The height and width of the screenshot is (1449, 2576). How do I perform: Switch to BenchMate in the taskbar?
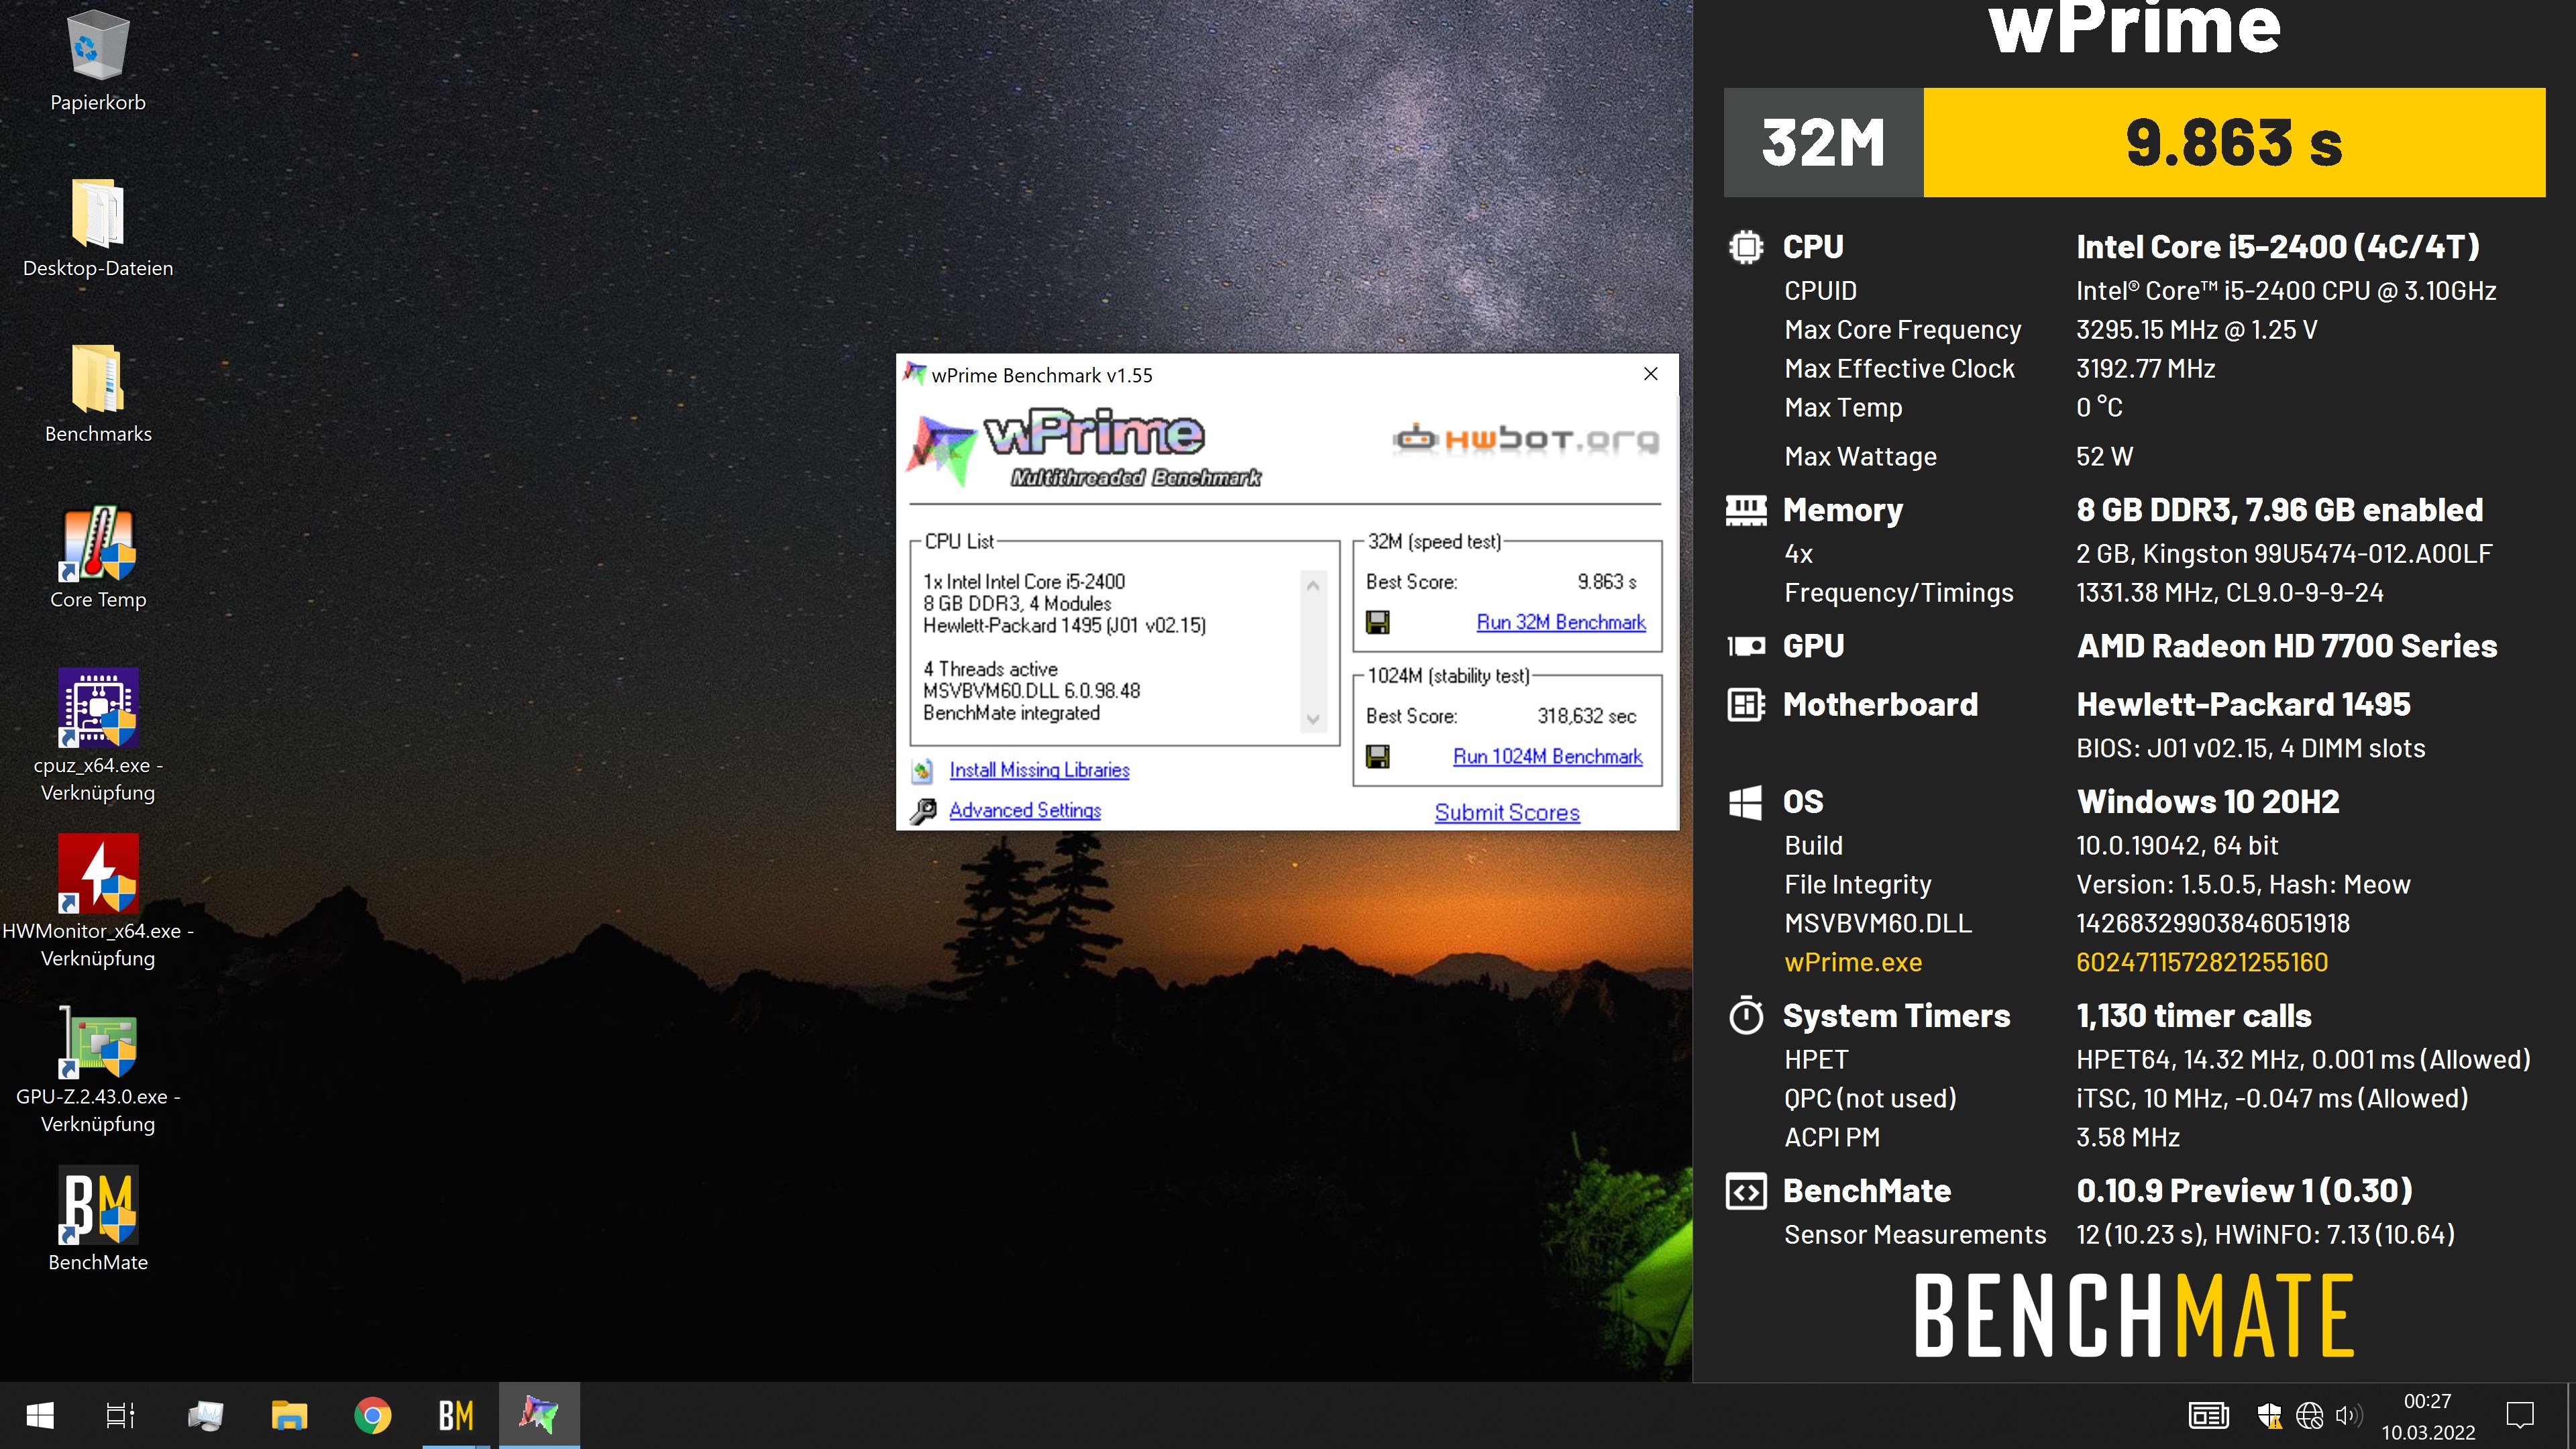456,1416
